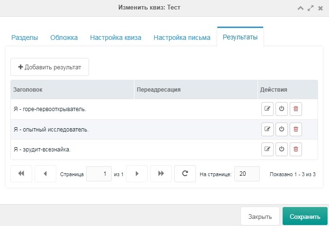Open the "Настройка квиза" tab
This screenshot has height=226, width=329.
point(116,38)
